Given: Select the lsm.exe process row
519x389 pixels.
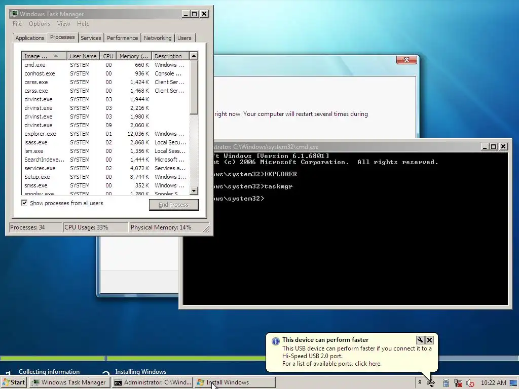Looking at the screenshot, I should 105,151.
